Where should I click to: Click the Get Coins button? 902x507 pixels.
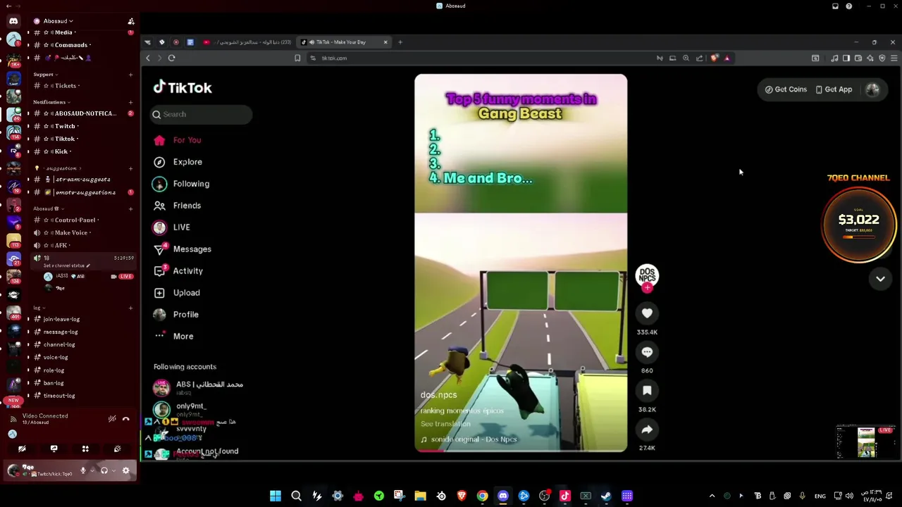point(786,89)
